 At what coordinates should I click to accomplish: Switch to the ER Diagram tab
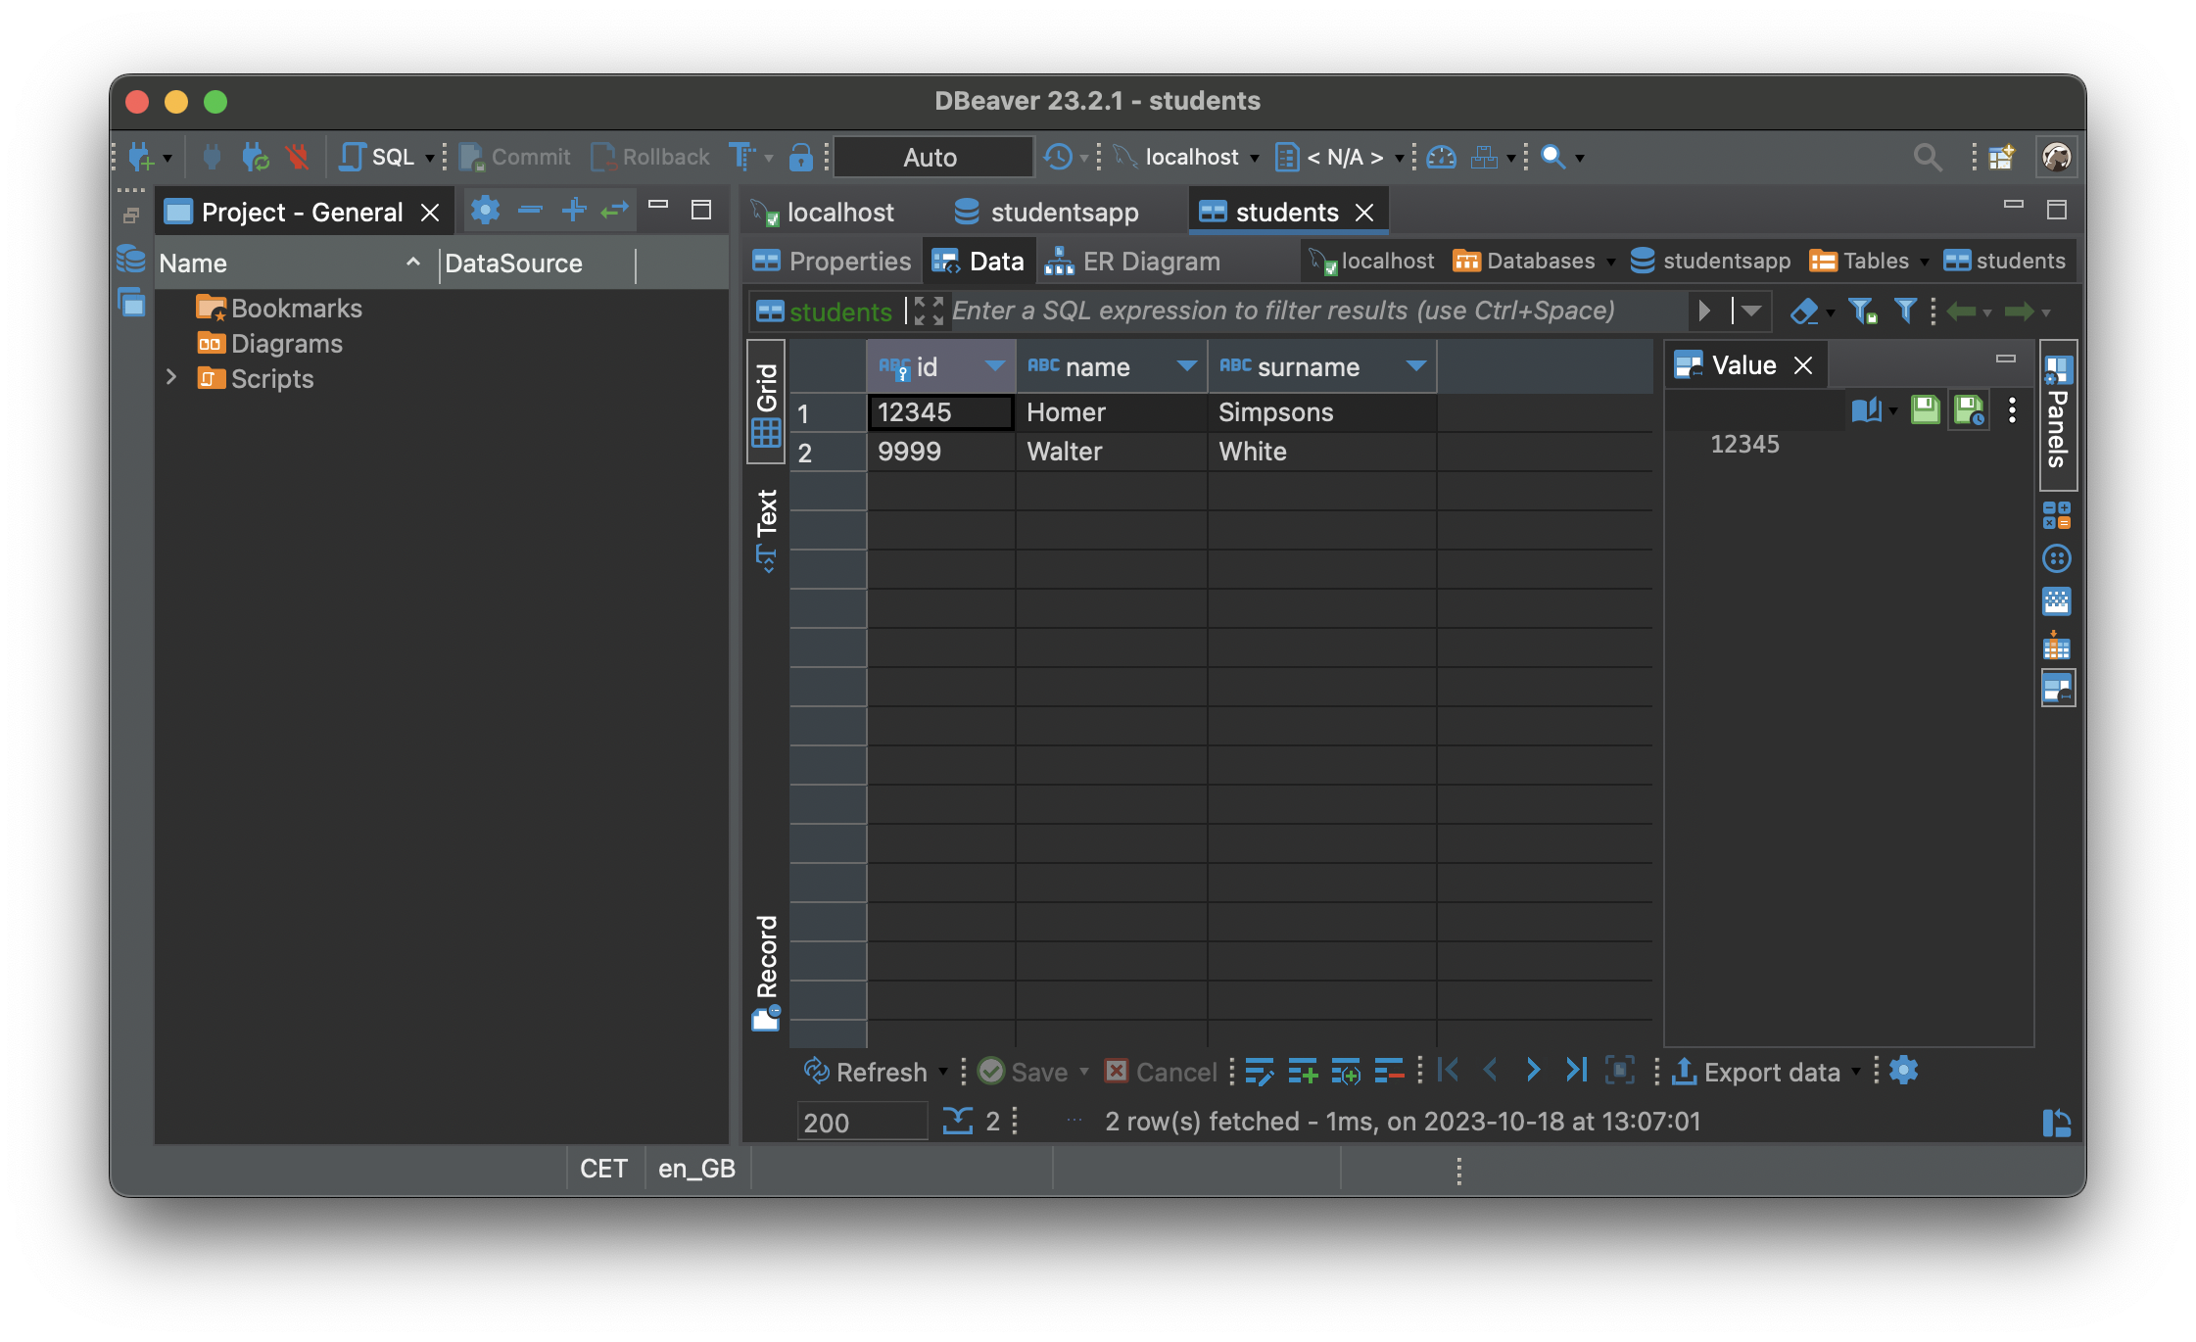[1132, 262]
